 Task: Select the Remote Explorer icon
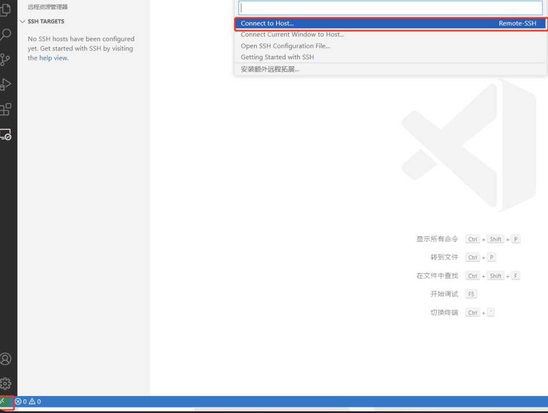(6, 135)
